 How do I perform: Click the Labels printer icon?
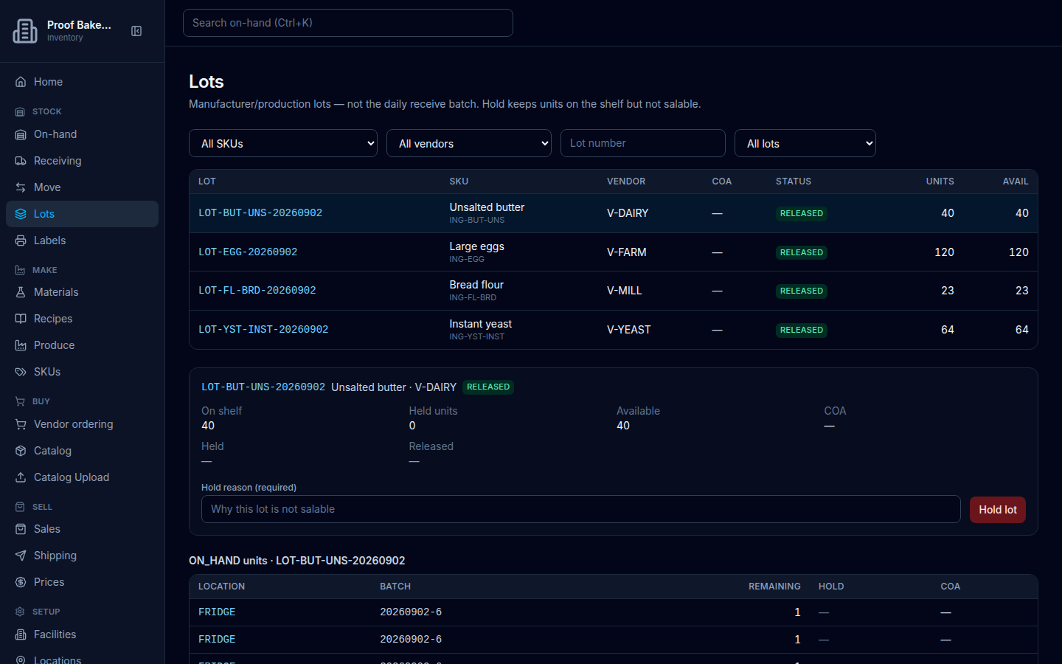[21, 241]
